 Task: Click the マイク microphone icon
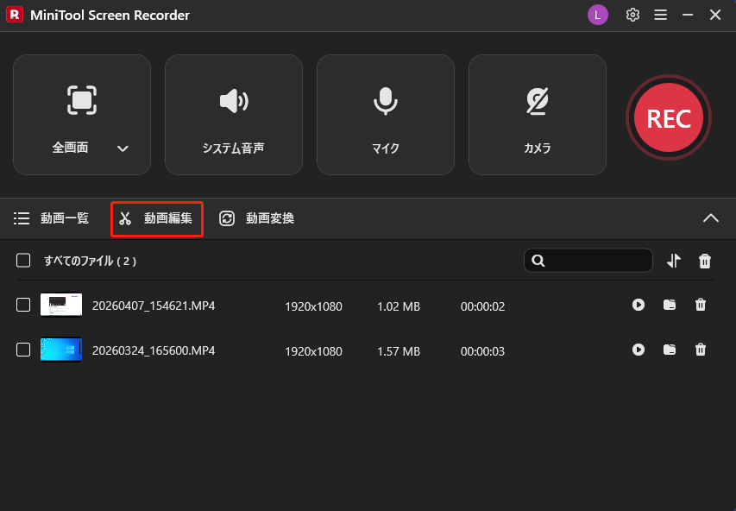385,101
